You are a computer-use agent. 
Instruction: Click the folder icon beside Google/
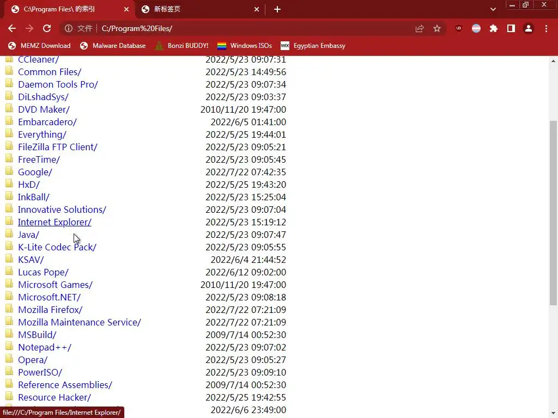click(9, 171)
